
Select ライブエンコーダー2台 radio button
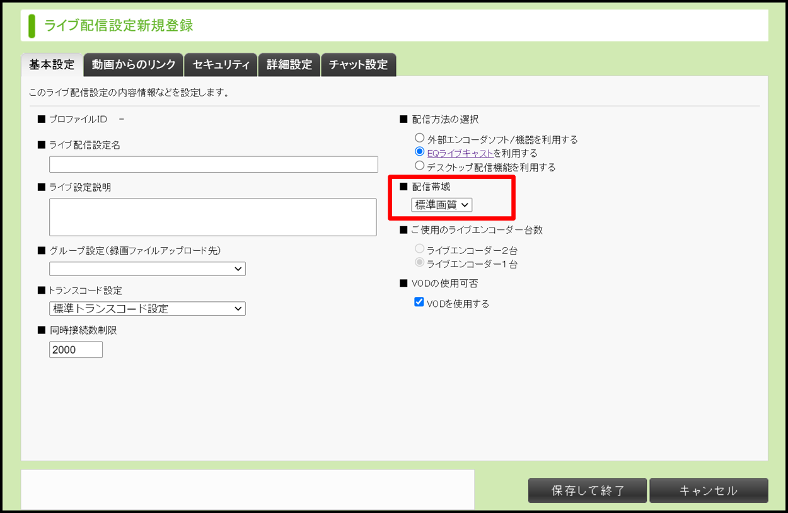(x=419, y=250)
